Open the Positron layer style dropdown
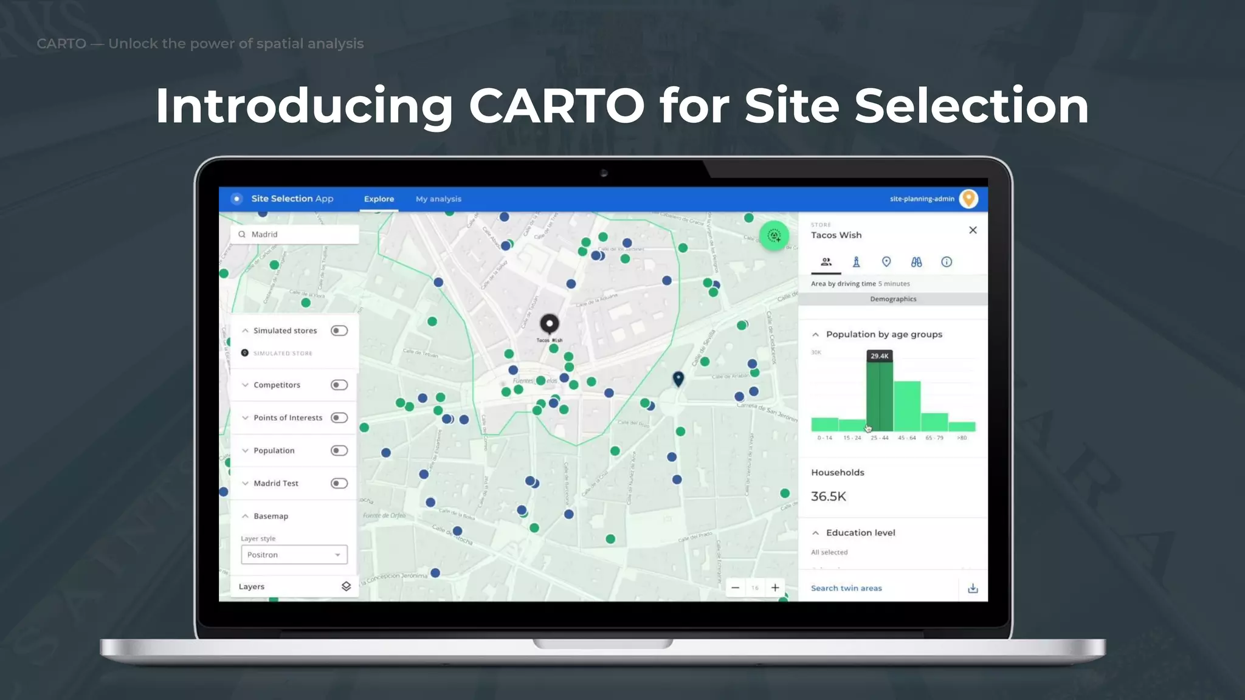This screenshot has height=700, width=1245. tap(294, 555)
